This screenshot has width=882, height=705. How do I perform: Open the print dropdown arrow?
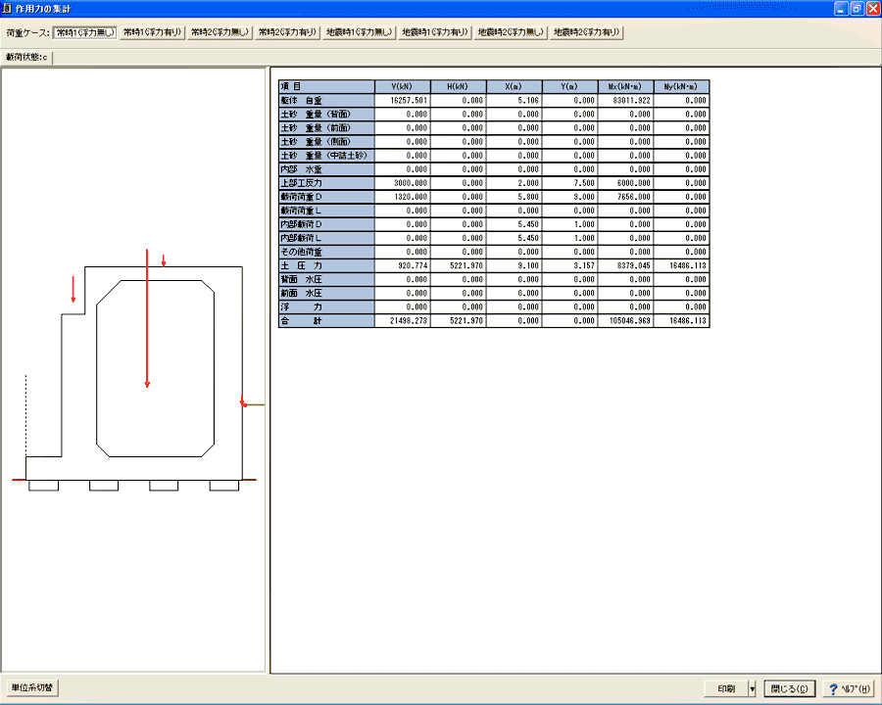click(x=752, y=688)
